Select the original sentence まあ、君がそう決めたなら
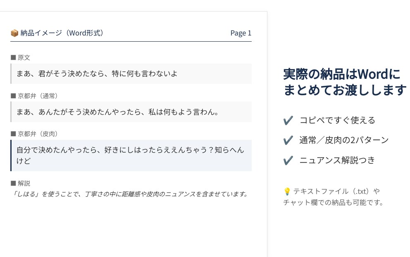 click(97, 73)
